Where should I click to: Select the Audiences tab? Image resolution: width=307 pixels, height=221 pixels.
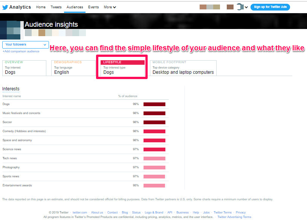click(x=75, y=7)
